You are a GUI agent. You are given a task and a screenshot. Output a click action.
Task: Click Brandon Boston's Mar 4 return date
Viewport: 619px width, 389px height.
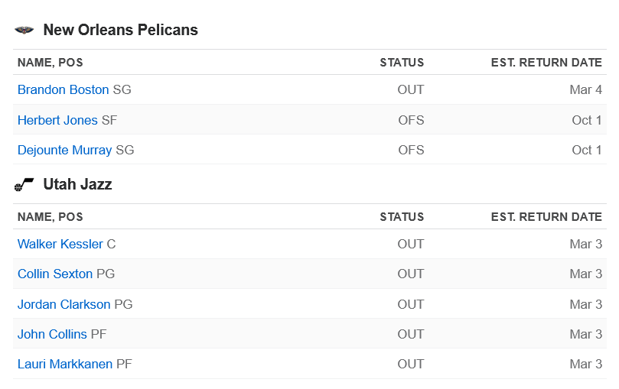[x=585, y=90]
